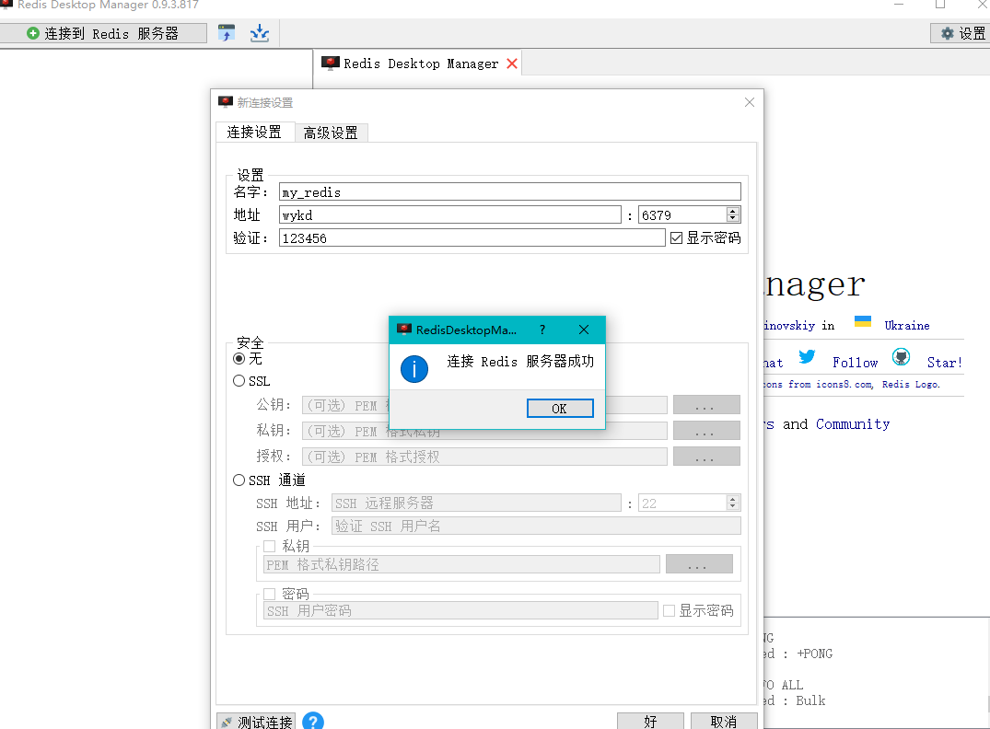Click the port field showing 6379
Viewport: 990px width, 729px height.
click(x=681, y=215)
